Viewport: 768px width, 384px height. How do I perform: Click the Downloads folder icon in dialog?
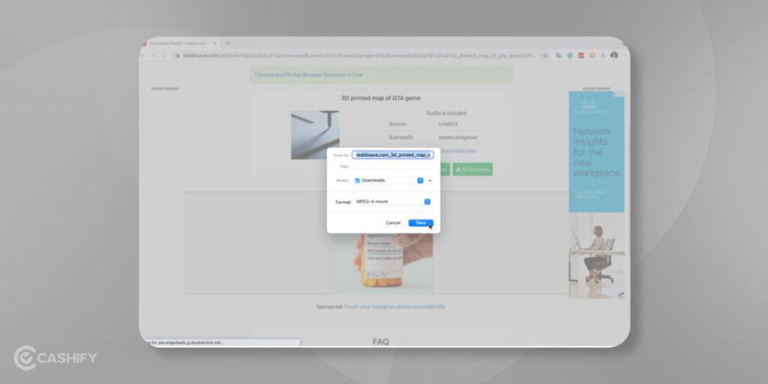pos(358,180)
